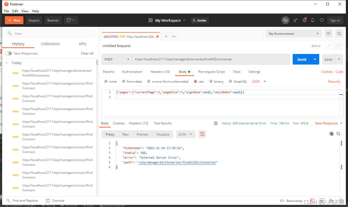This screenshot has height=207, width=348.
Task: Click the Beautify link
Action: point(334,82)
